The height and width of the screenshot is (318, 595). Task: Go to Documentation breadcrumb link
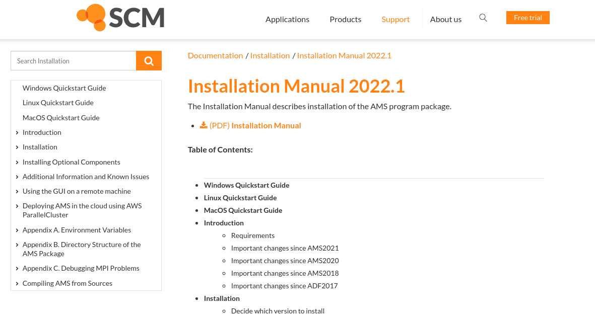tap(215, 55)
